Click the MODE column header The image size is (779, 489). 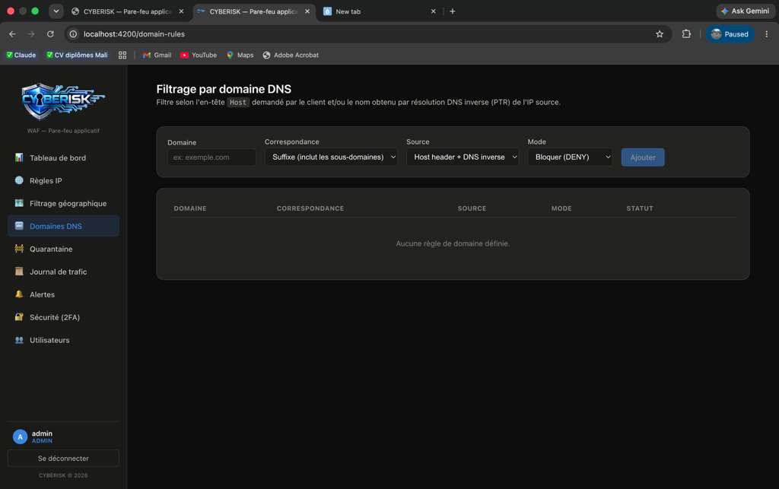coord(561,208)
